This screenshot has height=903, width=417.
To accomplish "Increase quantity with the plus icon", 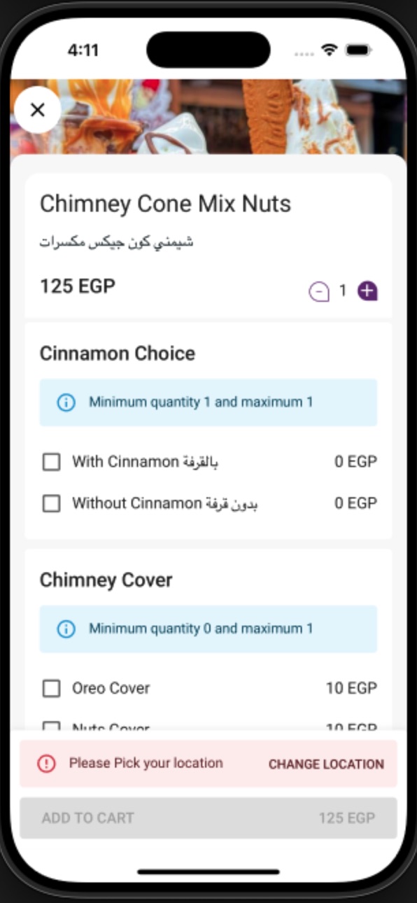I will click(x=367, y=290).
